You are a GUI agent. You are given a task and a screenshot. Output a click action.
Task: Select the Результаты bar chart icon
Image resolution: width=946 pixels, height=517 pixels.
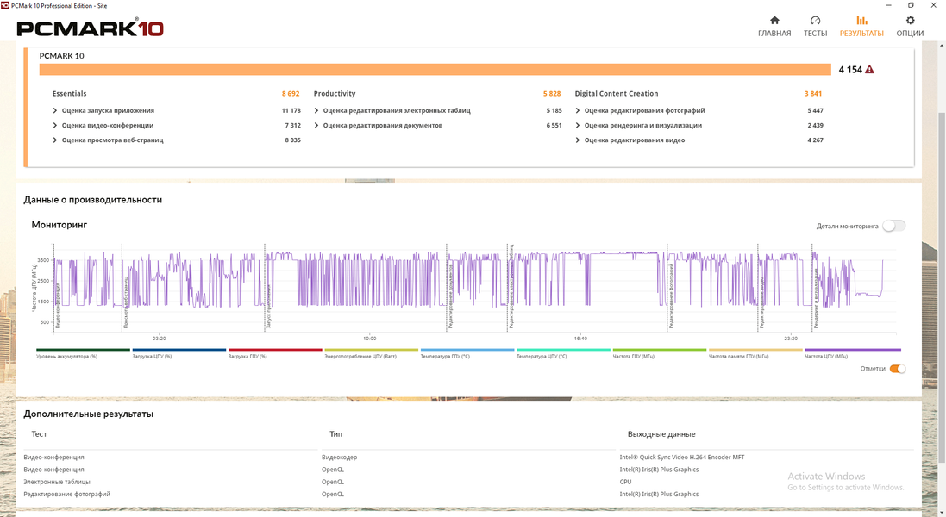click(x=861, y=21)
